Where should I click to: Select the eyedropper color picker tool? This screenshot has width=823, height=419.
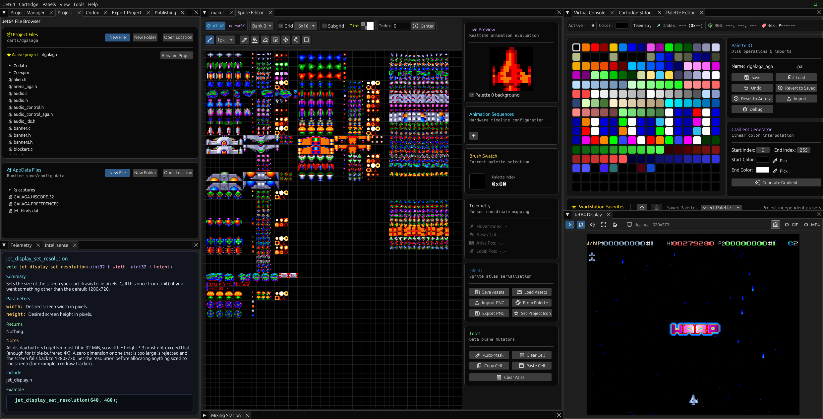245,40
